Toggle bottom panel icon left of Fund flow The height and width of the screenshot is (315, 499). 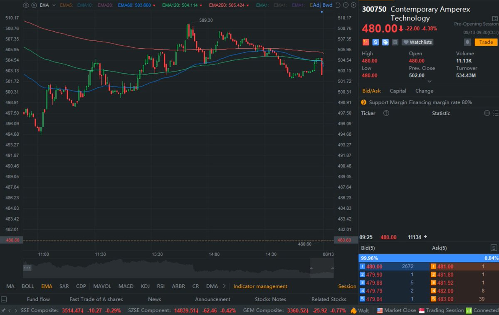(x=4, y=299)
